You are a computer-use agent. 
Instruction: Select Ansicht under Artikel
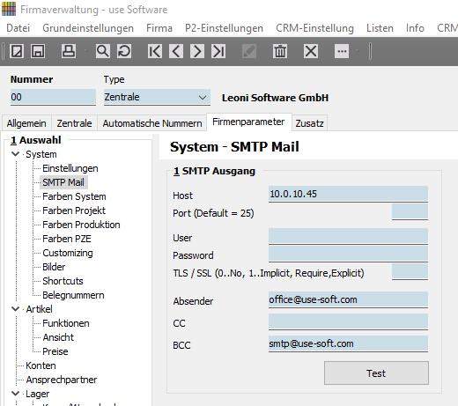pos(58,337)
